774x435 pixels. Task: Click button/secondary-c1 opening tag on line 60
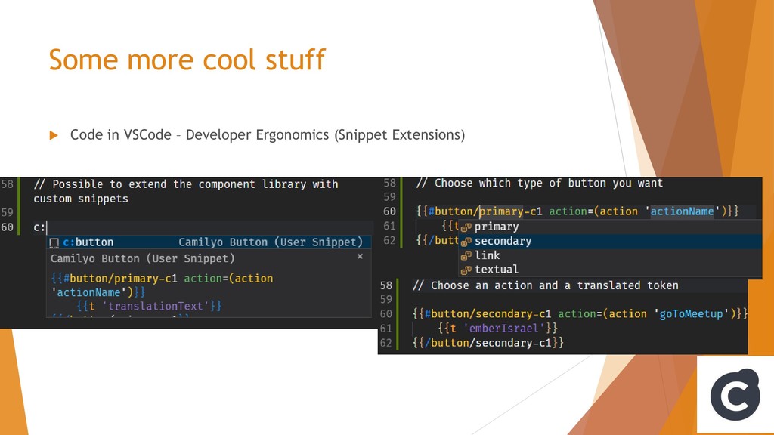pos(491,313)
